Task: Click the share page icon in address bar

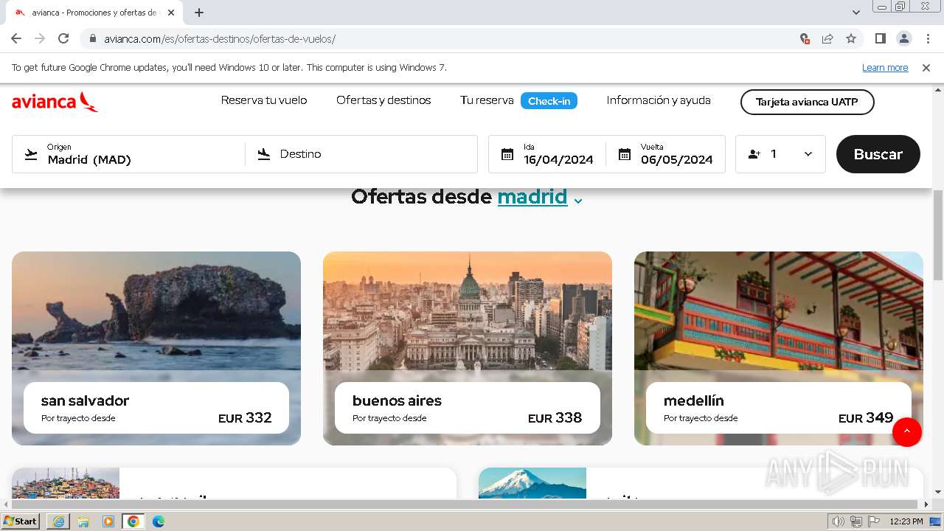Action: coord(827,38)
